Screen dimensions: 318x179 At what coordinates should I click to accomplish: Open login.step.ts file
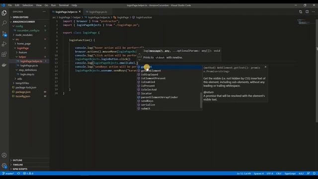click(x=27, y=75)
